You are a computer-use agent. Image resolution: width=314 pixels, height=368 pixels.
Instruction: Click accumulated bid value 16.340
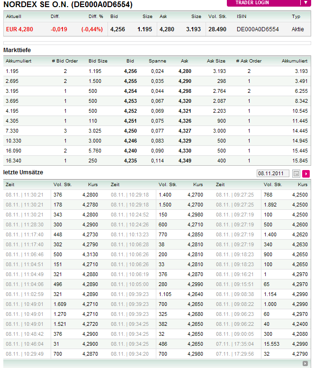click(x=13, y=161)
